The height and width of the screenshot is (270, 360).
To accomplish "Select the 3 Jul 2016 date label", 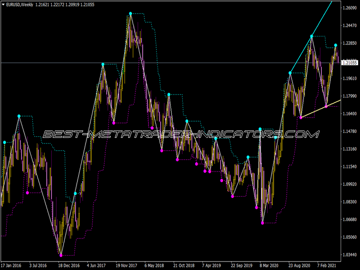I will tap(38, 265).
